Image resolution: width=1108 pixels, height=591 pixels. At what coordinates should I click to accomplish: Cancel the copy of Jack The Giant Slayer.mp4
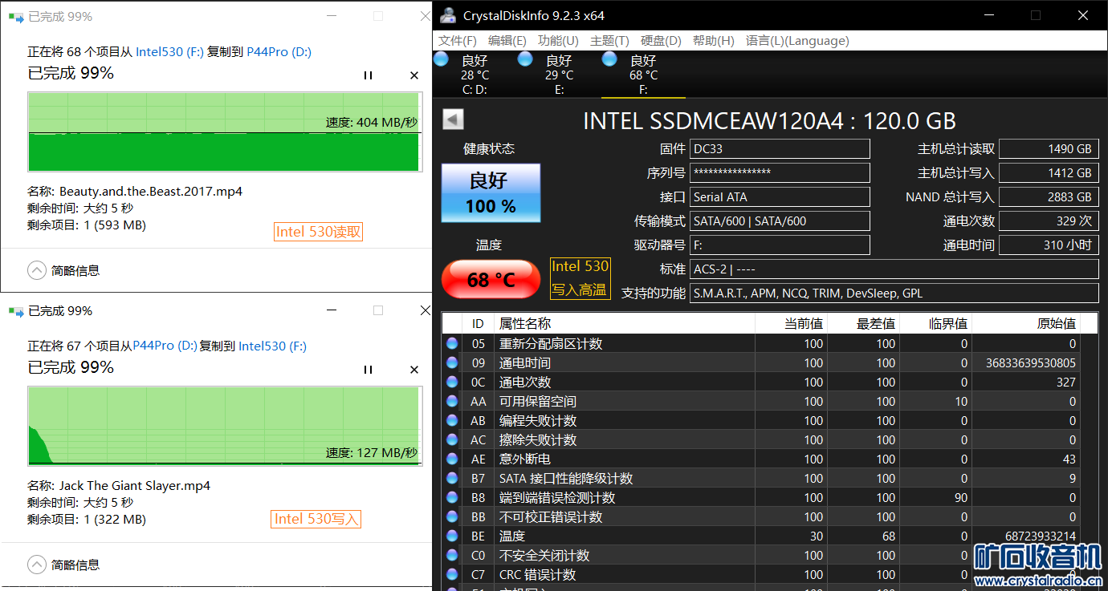coord(414,370)
